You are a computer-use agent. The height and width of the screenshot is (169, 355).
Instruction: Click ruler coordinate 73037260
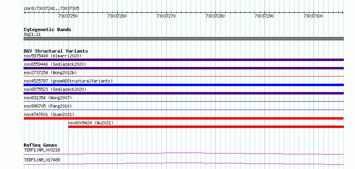[117, 16]
